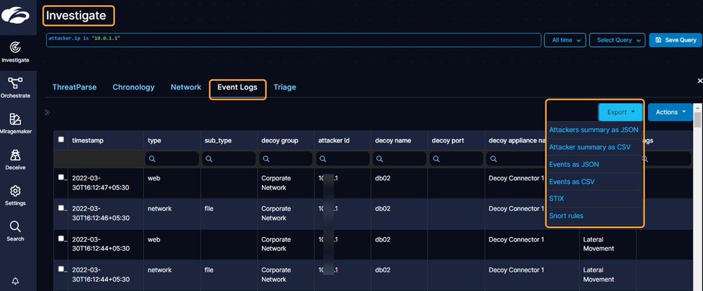This screenshot has height=291, width=703.
Task: Open the Deceive sidebar icon
Action: pos(15,159)
